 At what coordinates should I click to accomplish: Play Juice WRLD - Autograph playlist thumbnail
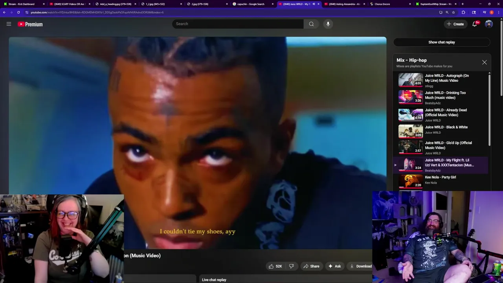[x=411, y=80]
